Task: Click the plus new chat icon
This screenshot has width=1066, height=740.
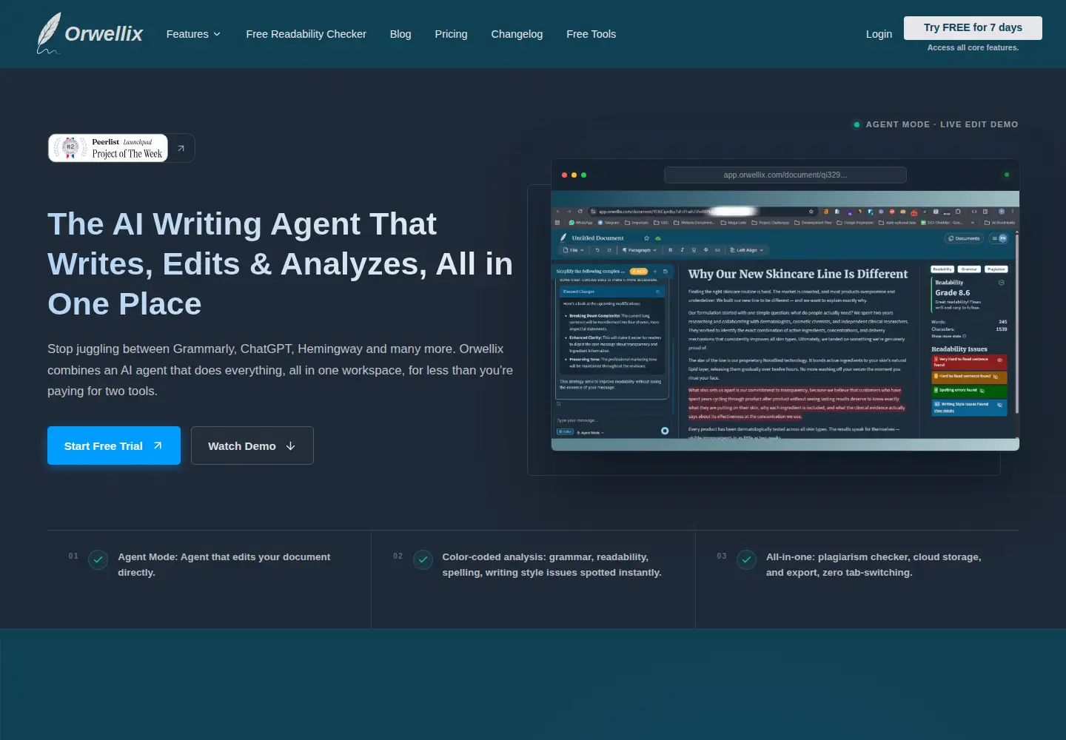Action: pyautogui.click(x=654, y=272)
